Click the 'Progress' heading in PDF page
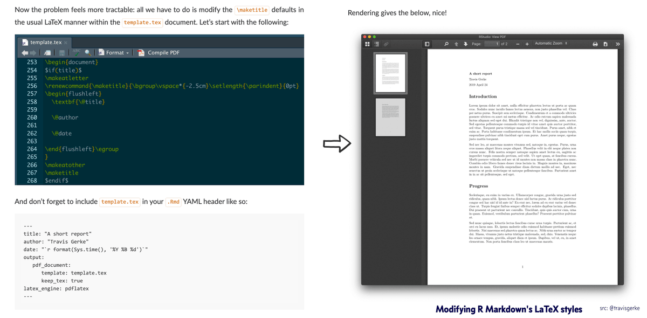Image resolution: width=647 pixels, height=318 pixels. (479, 186)
